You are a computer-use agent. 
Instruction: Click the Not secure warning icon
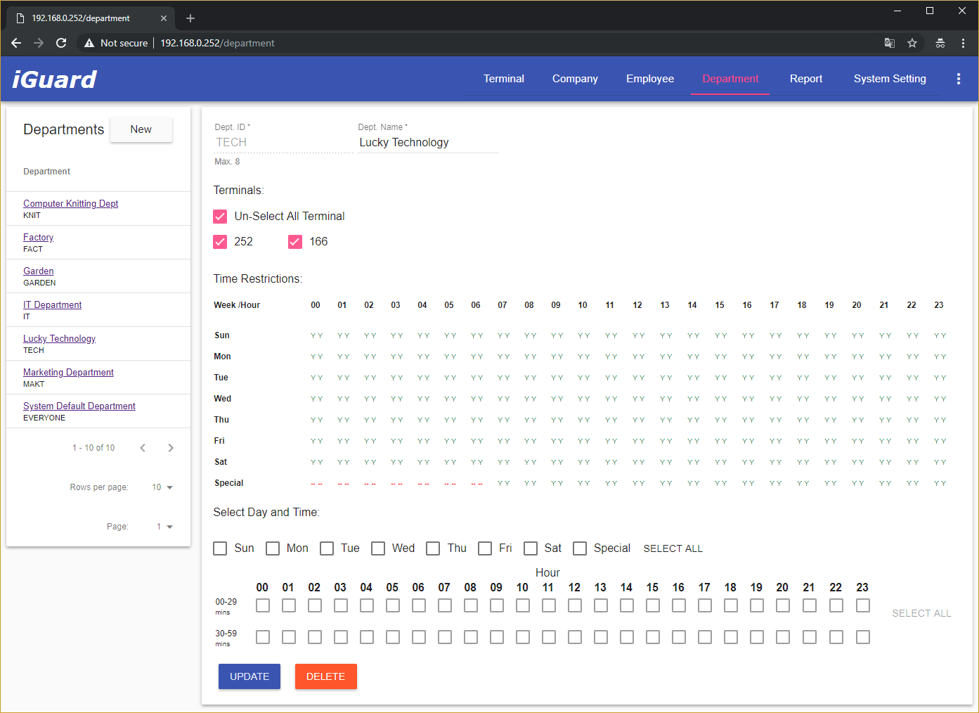tap(89, 43)
